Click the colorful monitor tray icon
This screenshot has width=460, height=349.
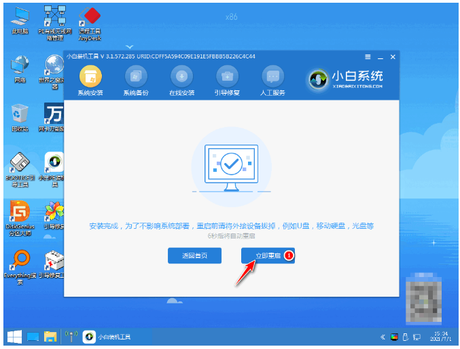click(x=394, y=337)
